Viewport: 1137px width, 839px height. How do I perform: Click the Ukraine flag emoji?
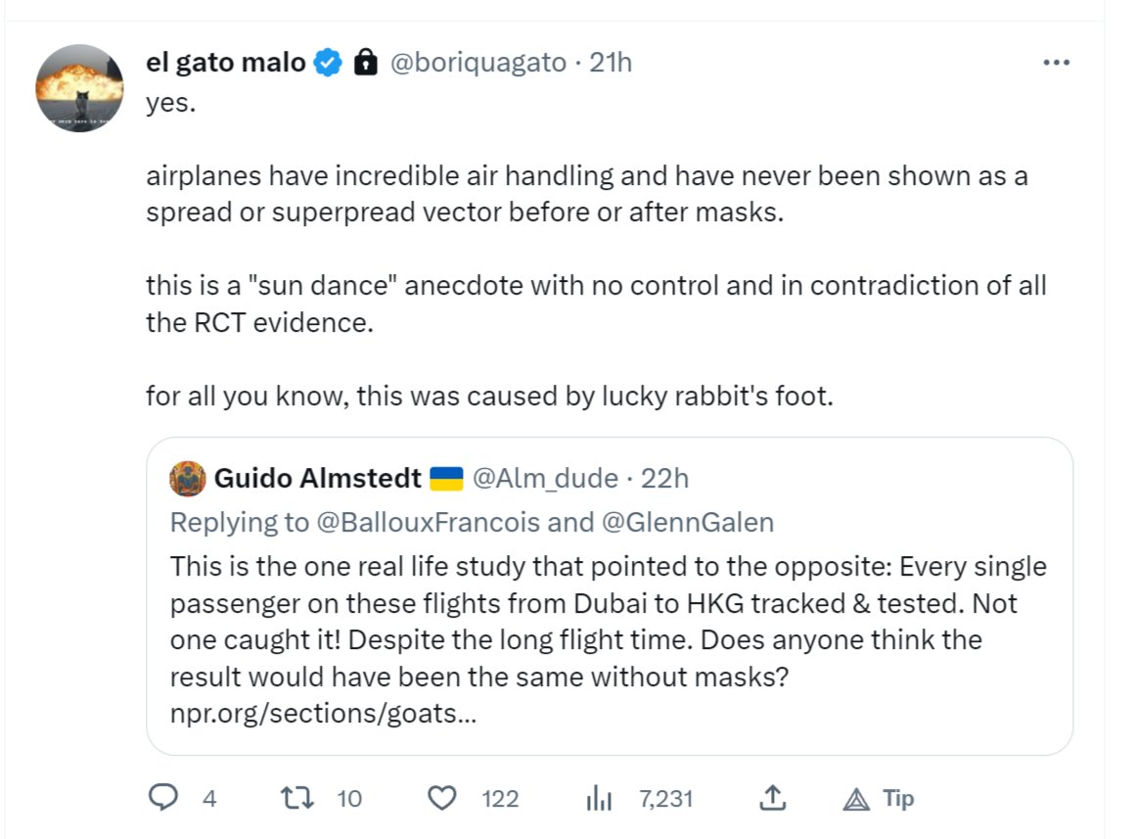pos(445,479)
